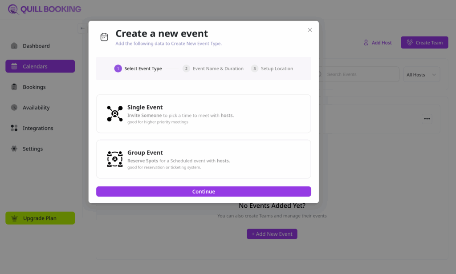Click the Upgrade Plan button
This screenshot has height=274, width=456.
coord(40,218)
